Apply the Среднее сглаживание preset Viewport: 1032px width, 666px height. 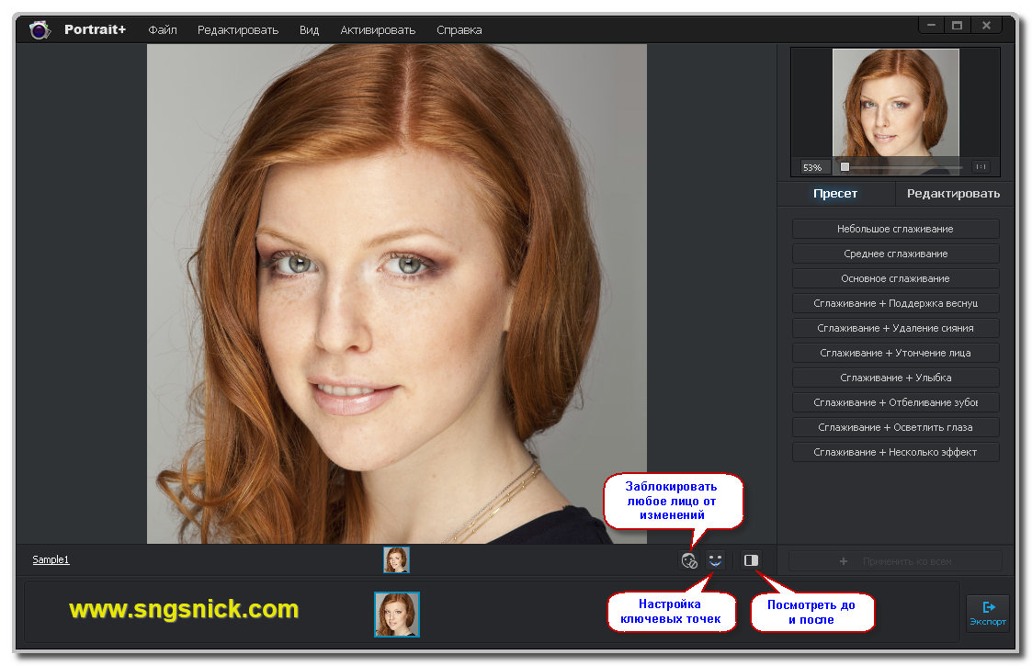(x=895, y=254)
